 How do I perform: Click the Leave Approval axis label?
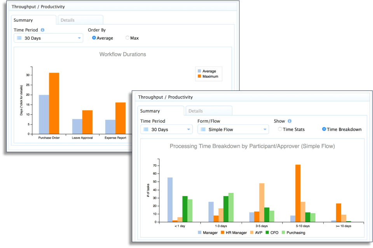82,138
